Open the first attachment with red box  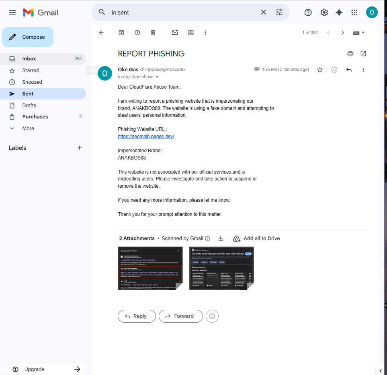tap(150, 268)
